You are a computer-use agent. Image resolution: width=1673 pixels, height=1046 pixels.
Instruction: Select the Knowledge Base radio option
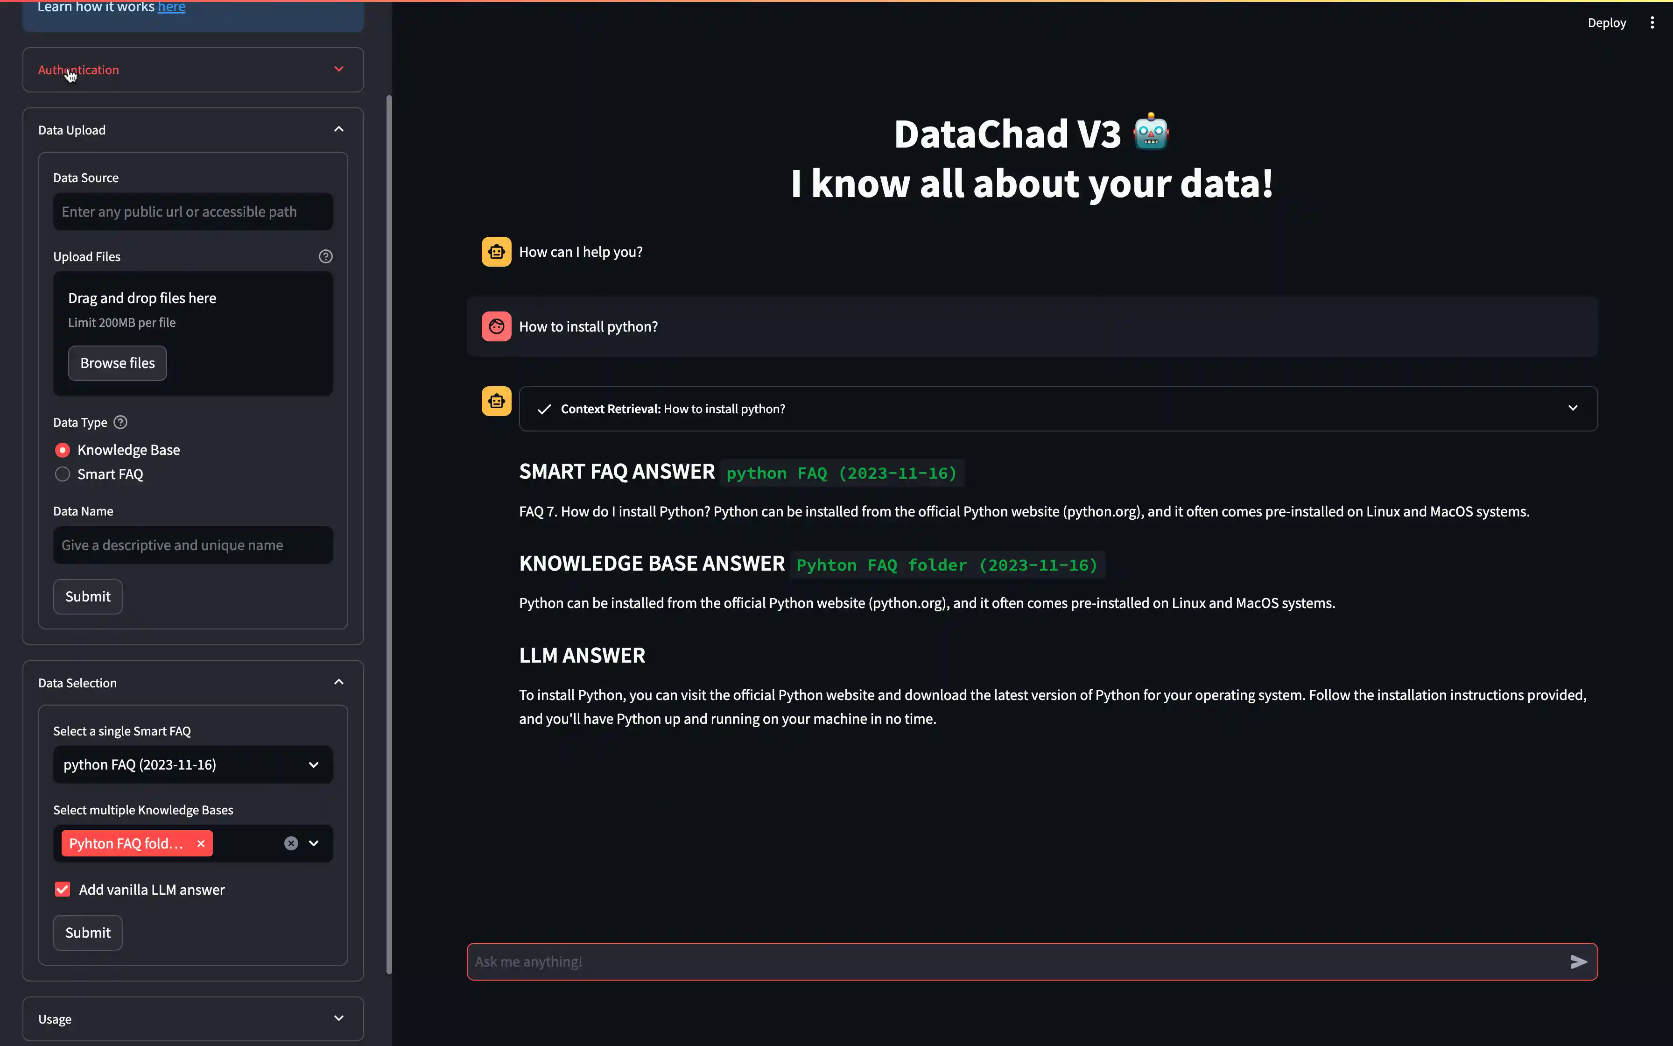tap(63, 450)
